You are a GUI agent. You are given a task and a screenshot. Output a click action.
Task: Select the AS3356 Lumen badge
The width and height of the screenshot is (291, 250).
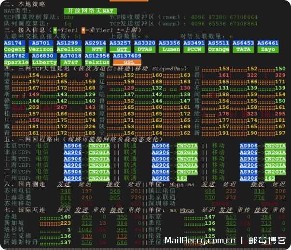(170, 46)
